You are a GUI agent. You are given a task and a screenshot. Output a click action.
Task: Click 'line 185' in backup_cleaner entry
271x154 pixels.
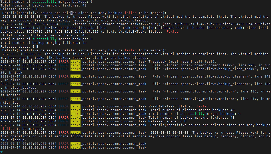(x=262, y=84)
